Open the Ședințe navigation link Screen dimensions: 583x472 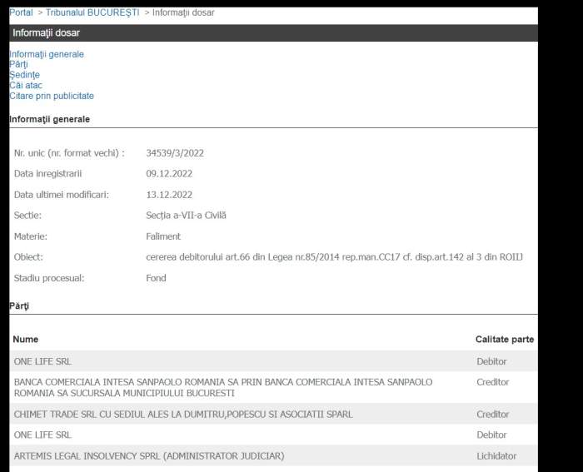coord(24,75)
